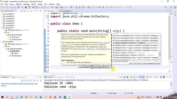This screenshot has height=99, width=177.
Task: Click the Terminate square icon in Console
Action: (x=121, y=77)
